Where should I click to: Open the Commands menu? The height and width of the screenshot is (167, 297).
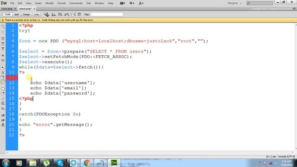76,3
